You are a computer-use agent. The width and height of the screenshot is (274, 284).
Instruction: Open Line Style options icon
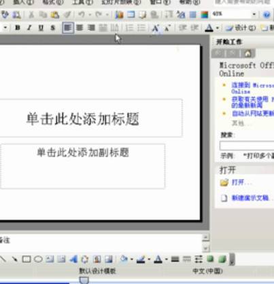tap(175, 259)
